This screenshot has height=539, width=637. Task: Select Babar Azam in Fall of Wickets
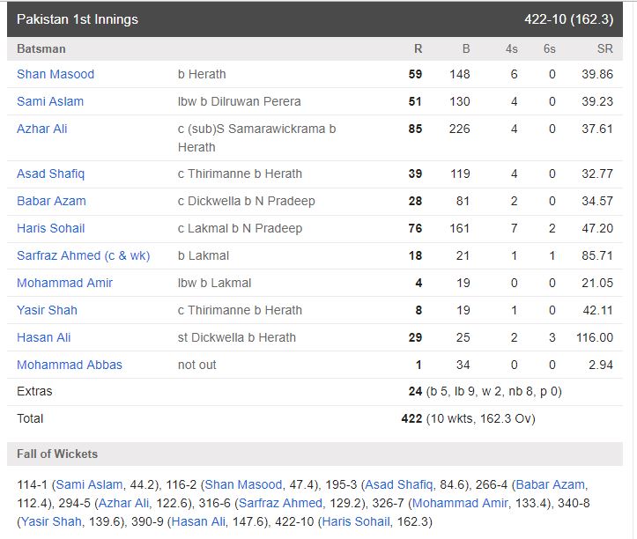click(x=551, y=484)
